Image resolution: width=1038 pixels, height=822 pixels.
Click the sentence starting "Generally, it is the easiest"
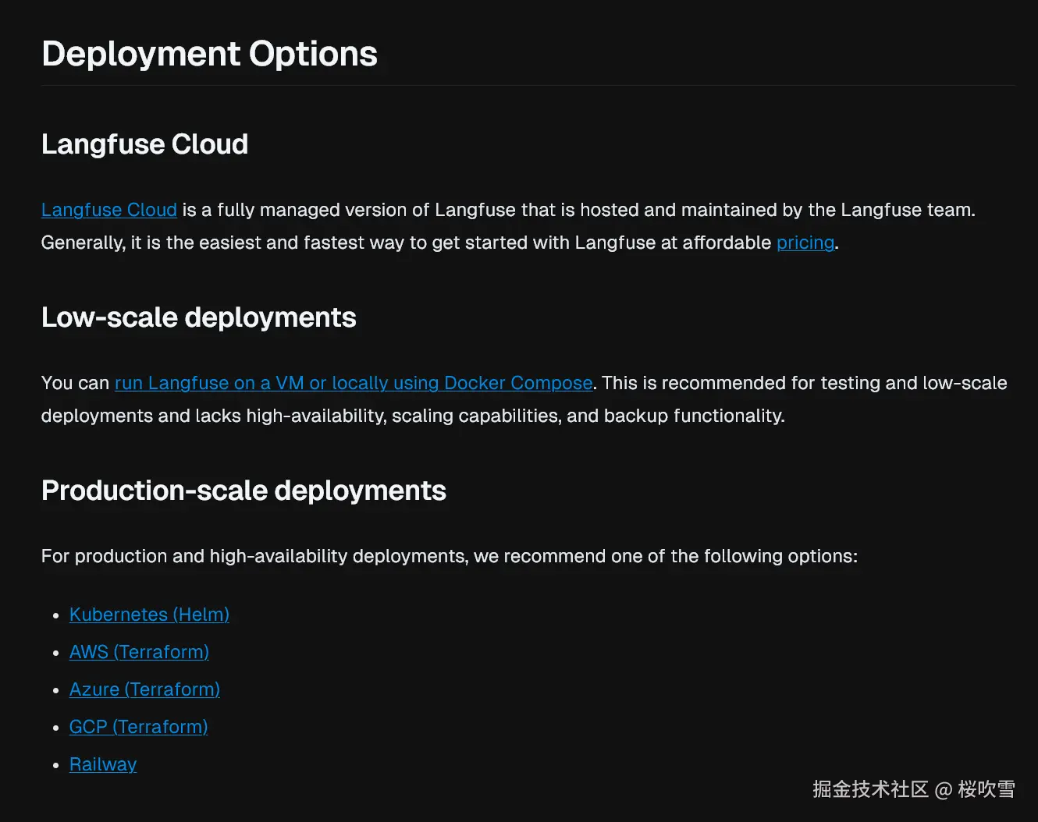(x=406, y=243)
